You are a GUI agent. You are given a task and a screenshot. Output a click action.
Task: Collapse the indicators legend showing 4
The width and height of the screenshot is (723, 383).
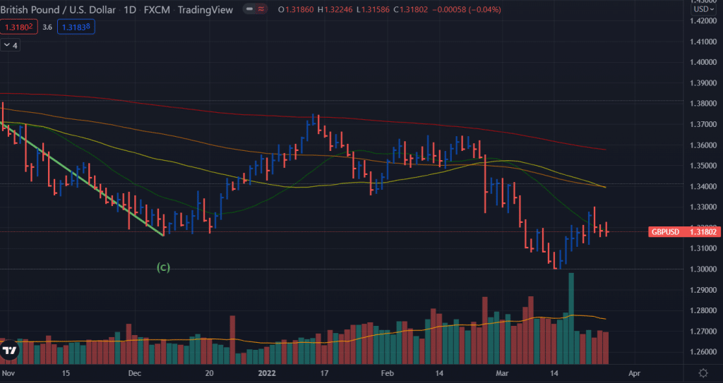pyautogui.click(x=10, y=45)
